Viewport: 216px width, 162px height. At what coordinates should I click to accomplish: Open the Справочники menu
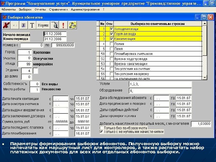[x=58, y=10]
